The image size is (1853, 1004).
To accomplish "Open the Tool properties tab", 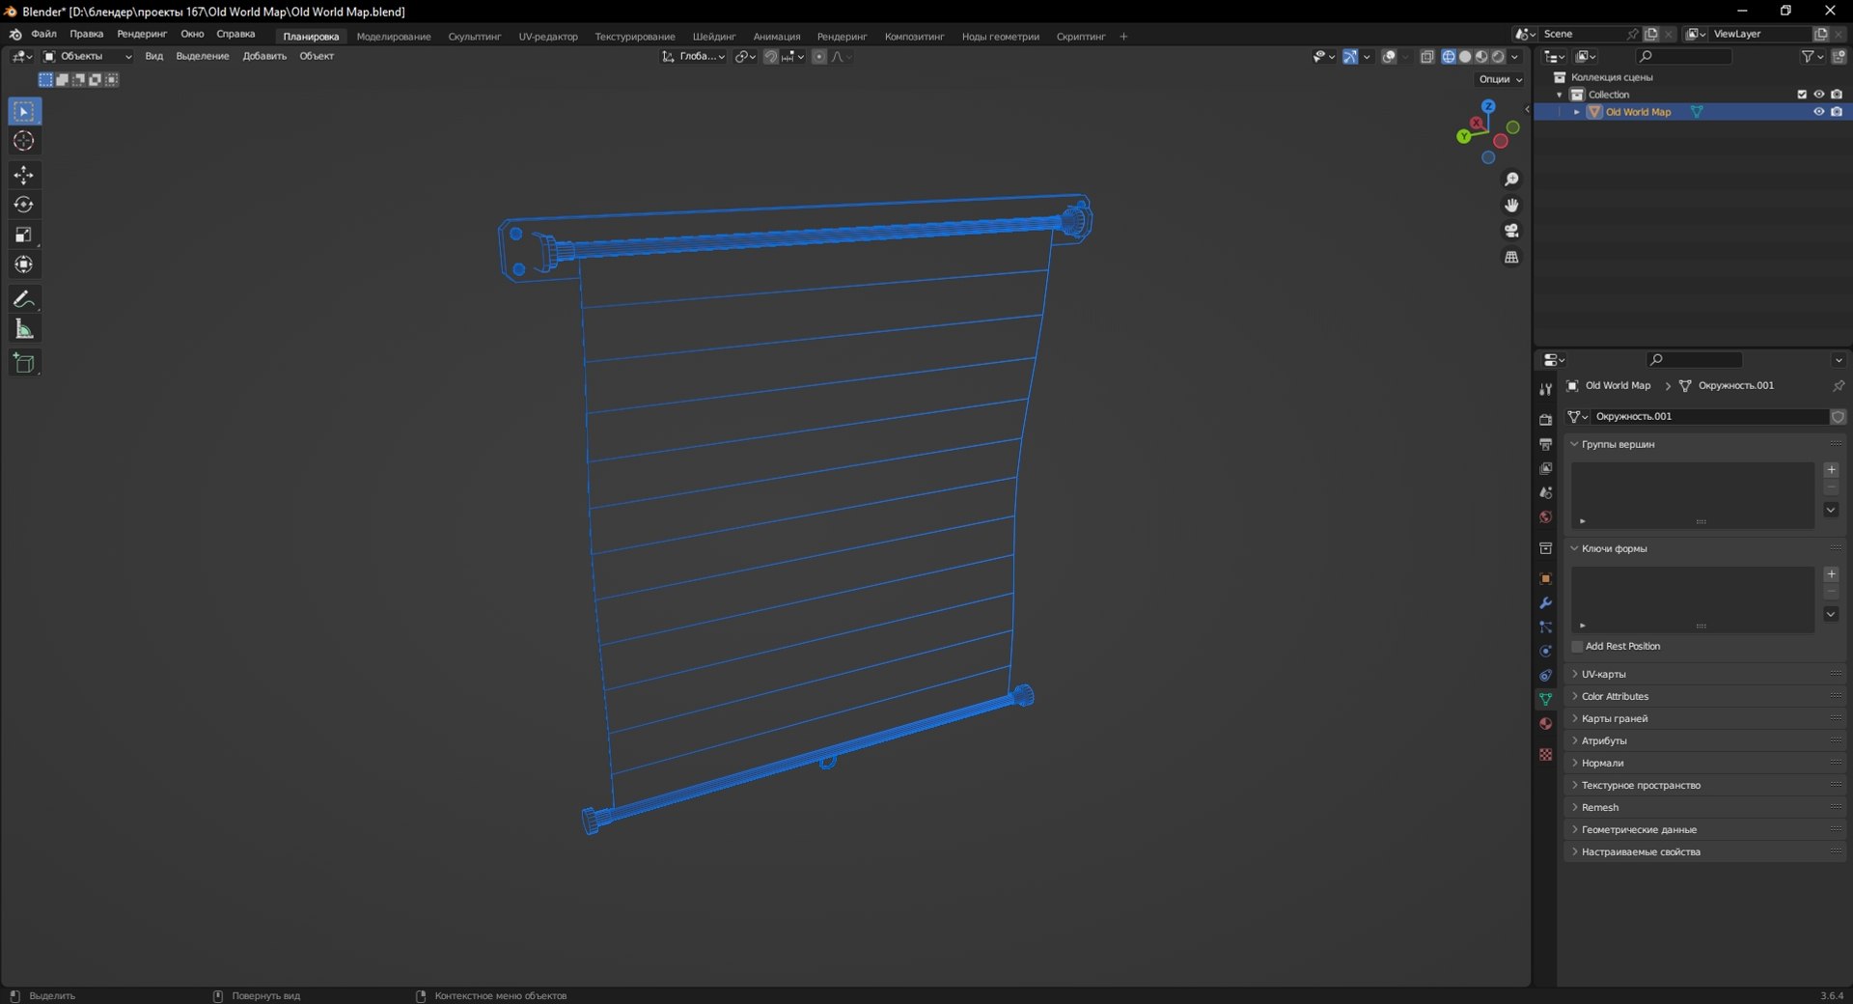I will (1545, 389).
